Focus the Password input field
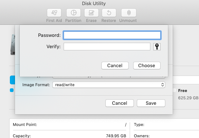This screenshot has height=138, width=199. pyautogui.click(x=112, y=35)
